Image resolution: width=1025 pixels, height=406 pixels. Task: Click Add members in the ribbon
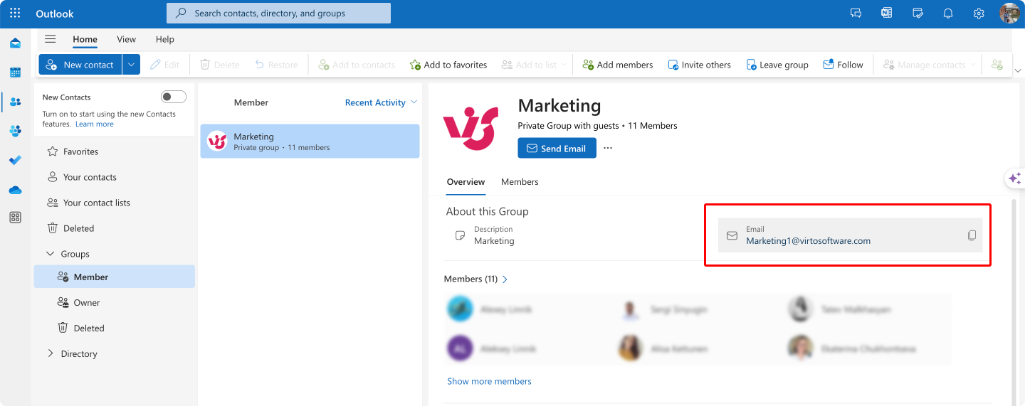pos(617,65)
